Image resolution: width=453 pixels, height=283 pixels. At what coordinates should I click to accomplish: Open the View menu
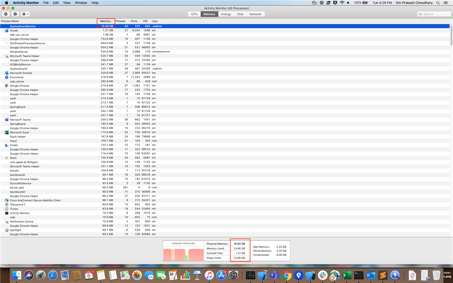67,3
